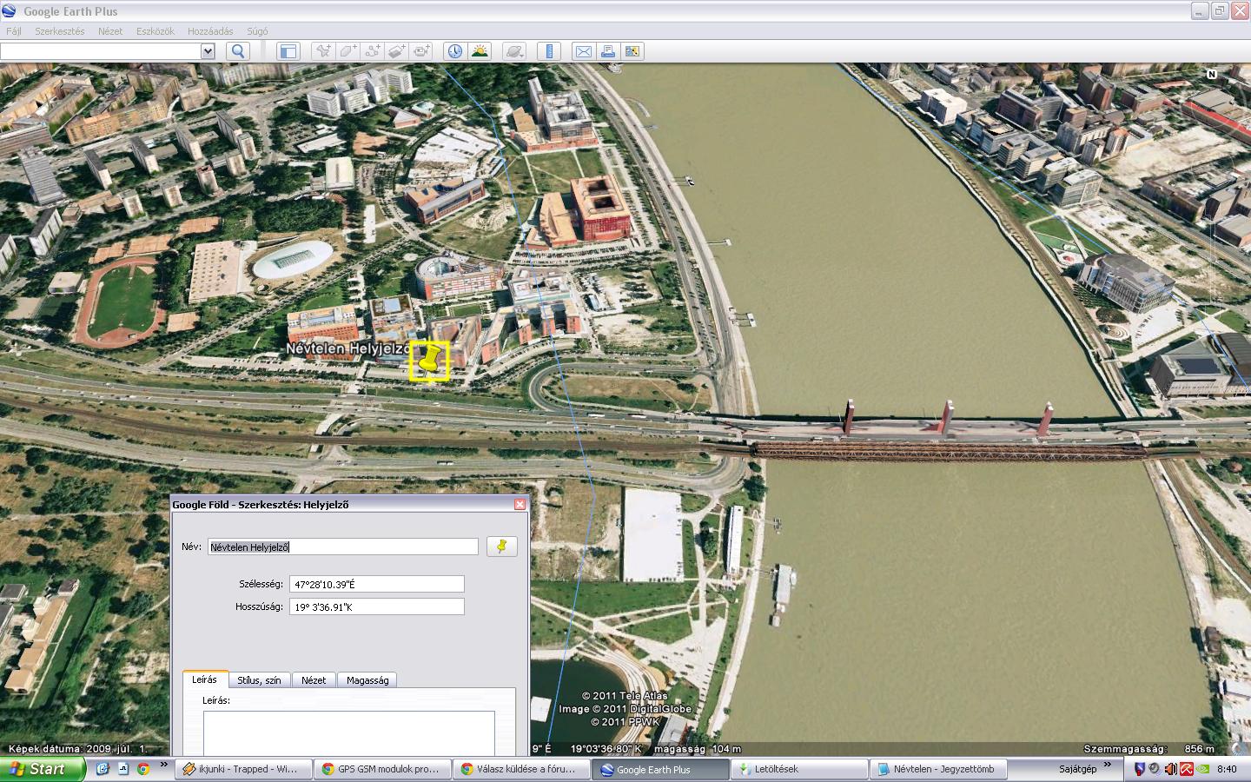1251x782 pixels.
Task: Click the Add Image Overlay toolbar icon
Action: tap(397, 51)
